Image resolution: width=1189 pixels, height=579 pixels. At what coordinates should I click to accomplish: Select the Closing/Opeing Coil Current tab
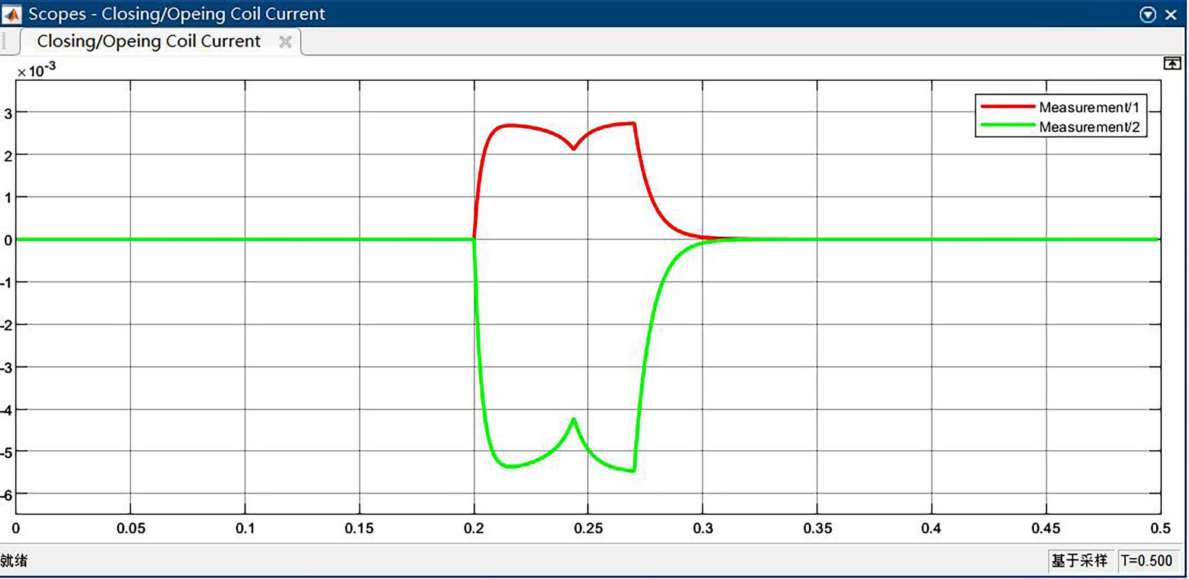pyautogui.click(x=149, y=42)
